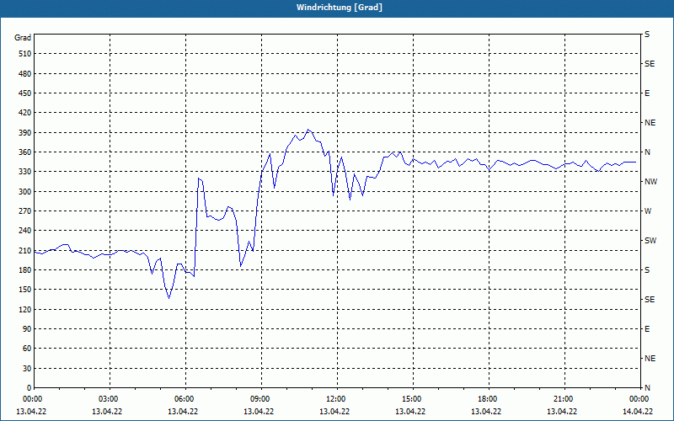Click the 00:00 label above date 14.04.22
This screenshot has height=421, width=674.
pos(639,399)
